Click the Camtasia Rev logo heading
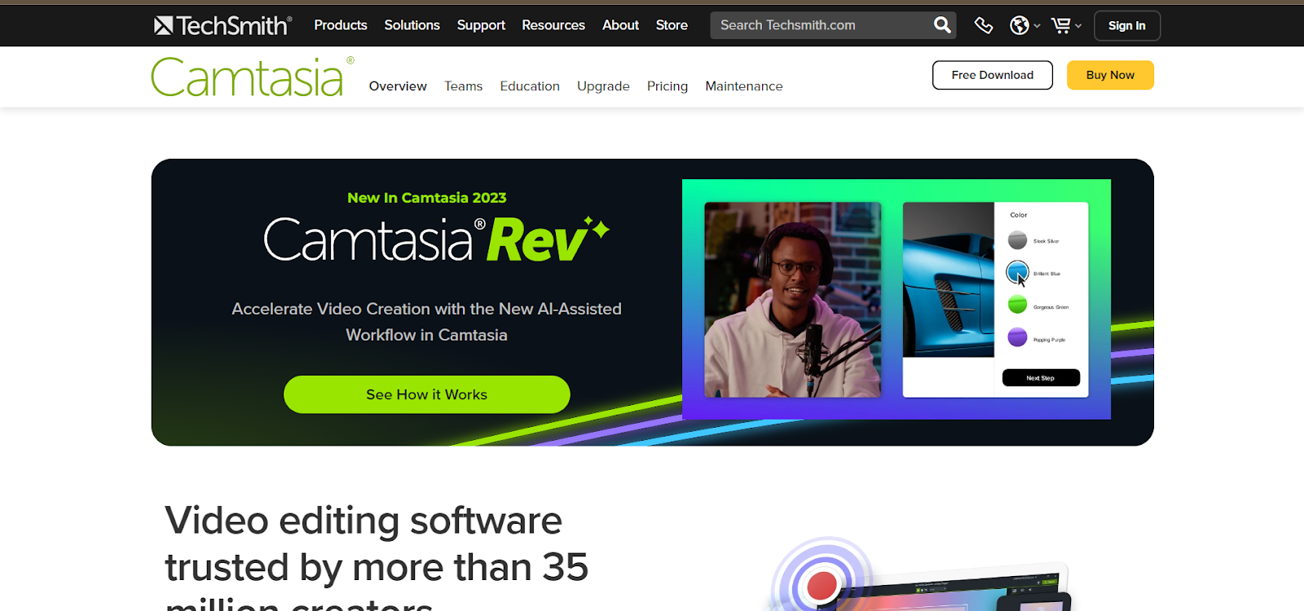This screenshot has height=611, width=1304. click(436, 240)
